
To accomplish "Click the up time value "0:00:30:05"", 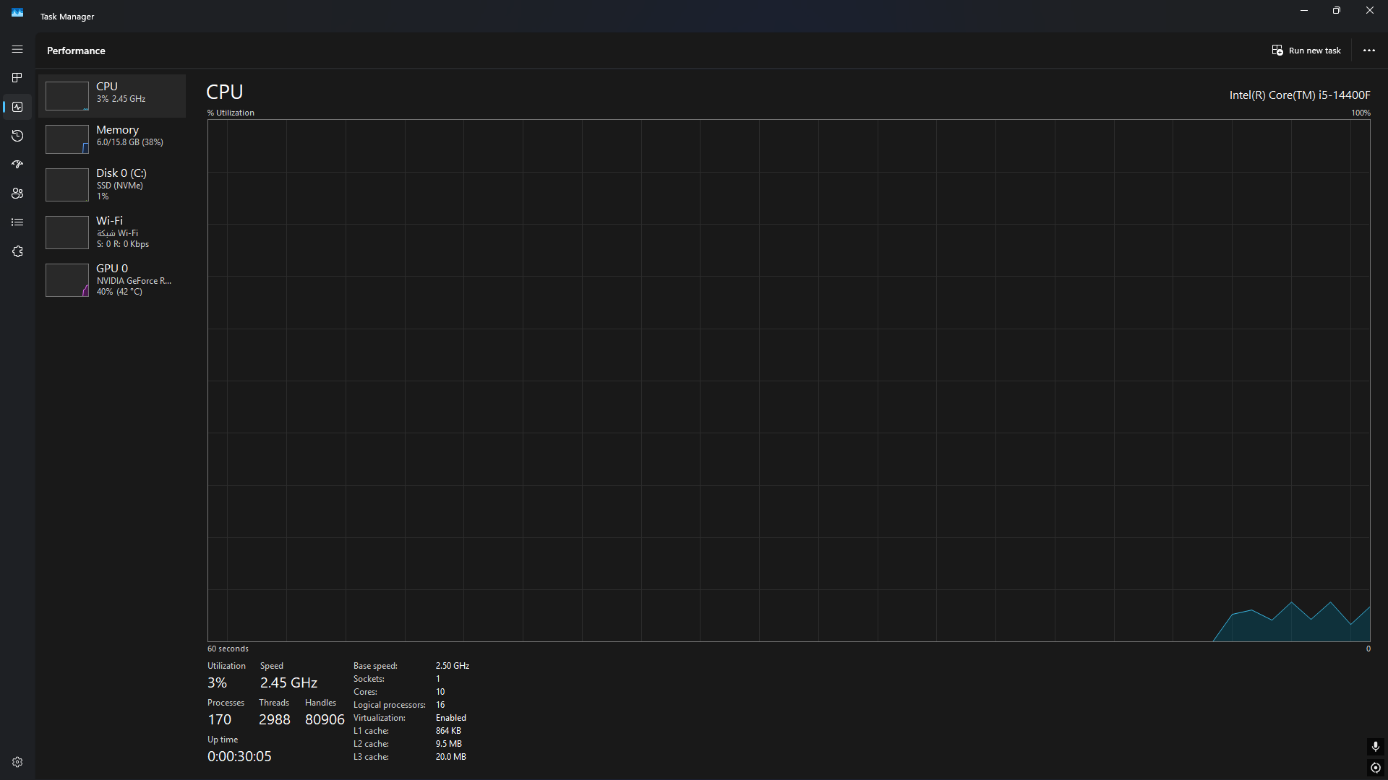I will (239, 756).
